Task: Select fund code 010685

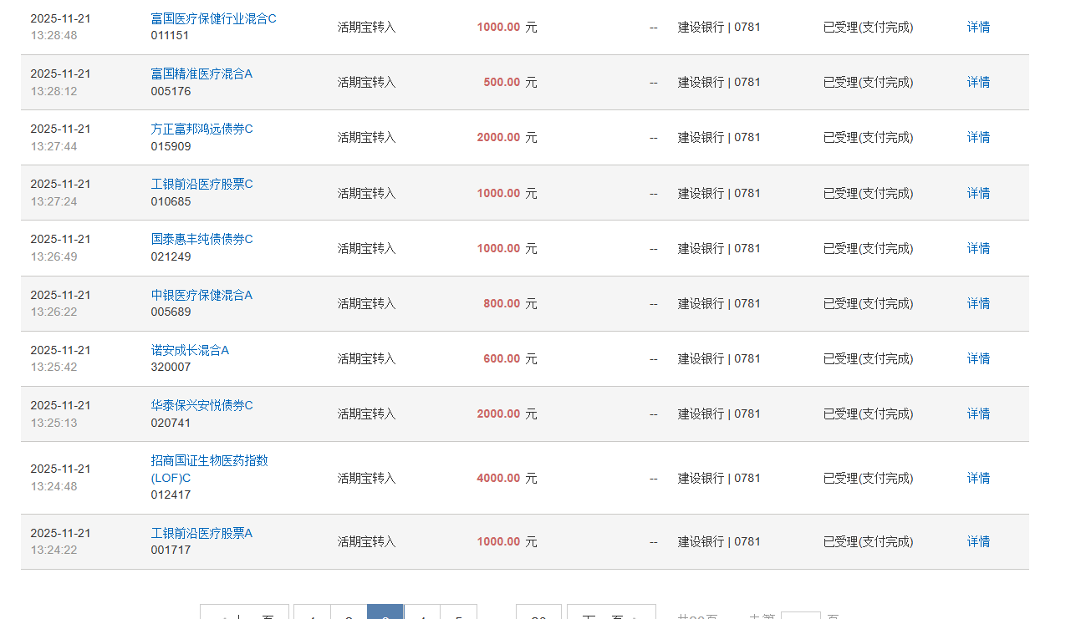Action: pos(171,201)
